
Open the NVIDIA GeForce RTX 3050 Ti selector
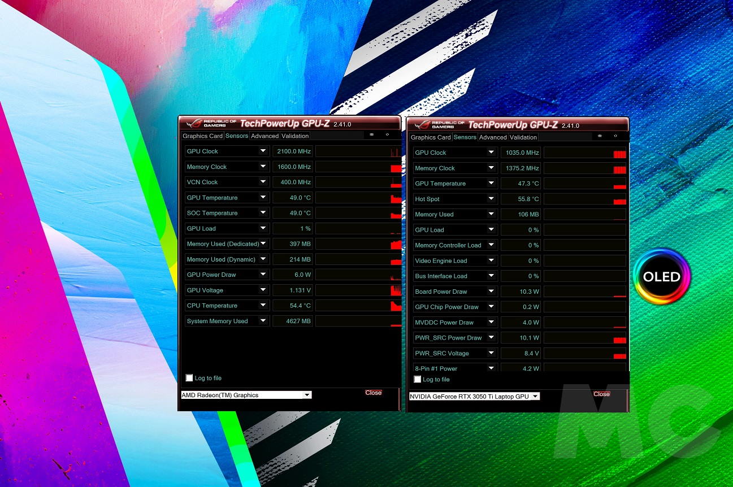click(474, 397)
